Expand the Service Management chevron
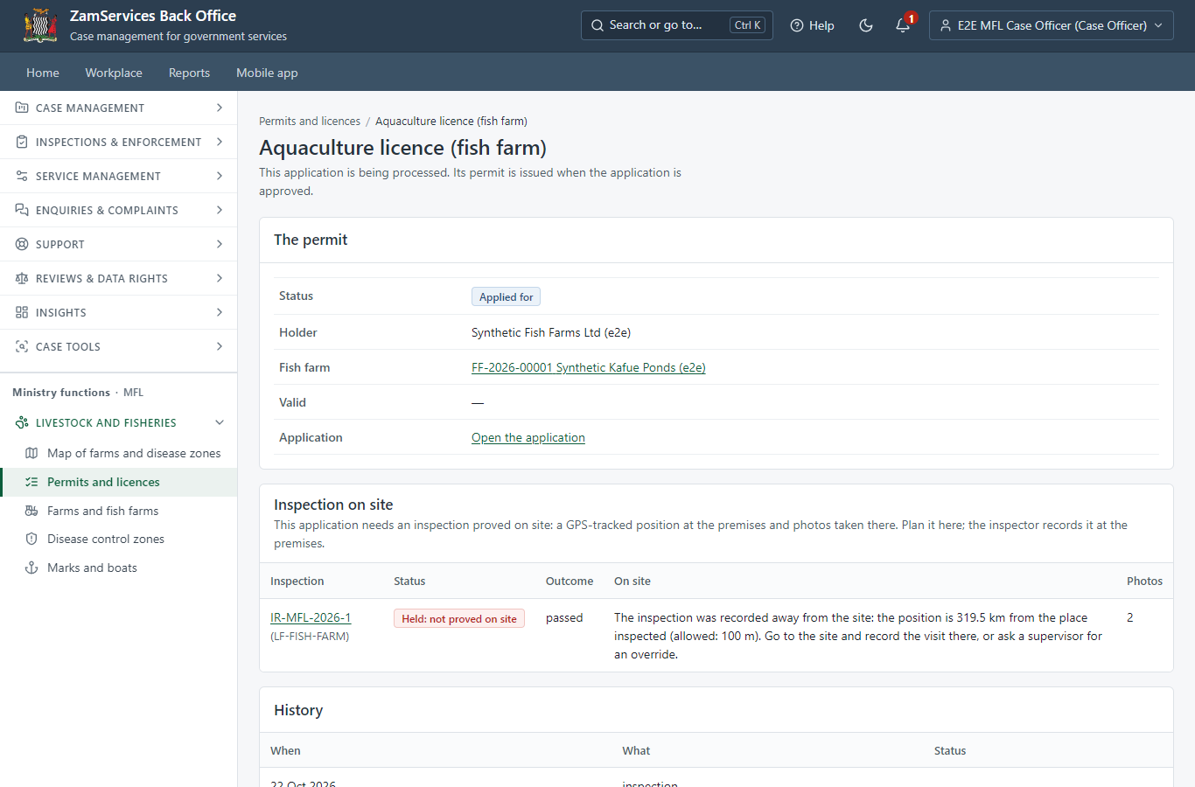1195x787 pixels. point(219,176)
